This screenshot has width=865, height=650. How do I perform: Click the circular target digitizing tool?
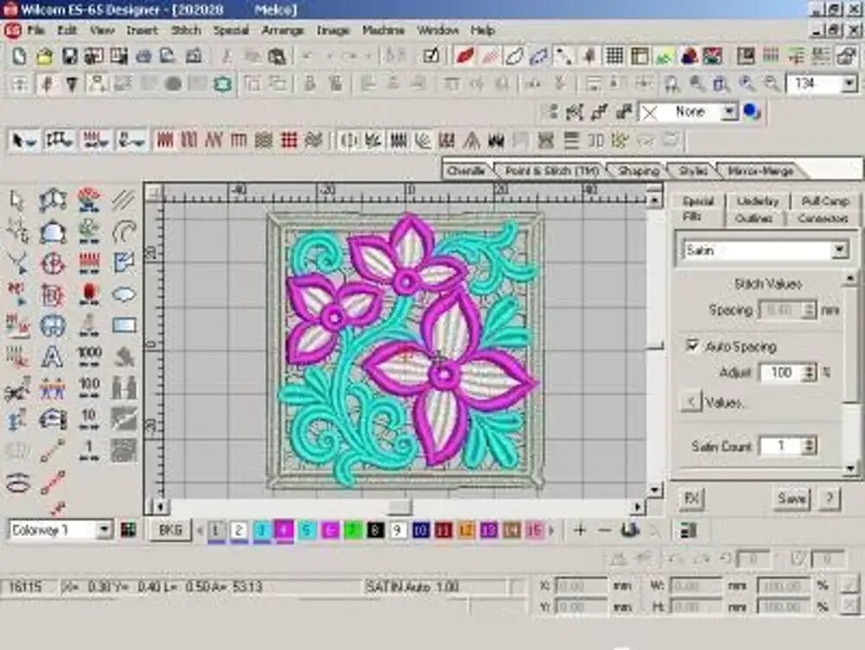(x=53, y=263)
